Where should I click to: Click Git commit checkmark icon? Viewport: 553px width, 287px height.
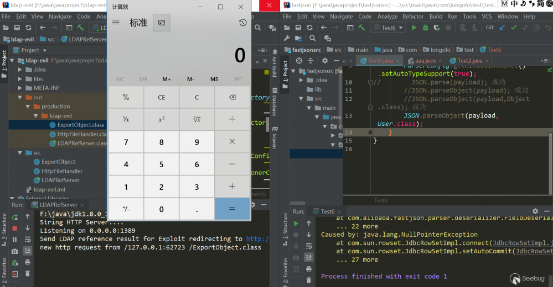[x=514, y=28]
